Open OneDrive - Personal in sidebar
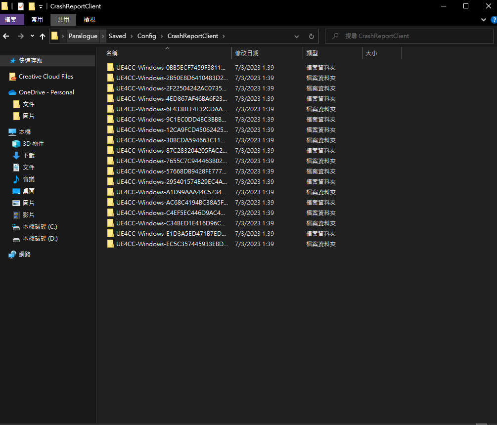 pos(46,92)
